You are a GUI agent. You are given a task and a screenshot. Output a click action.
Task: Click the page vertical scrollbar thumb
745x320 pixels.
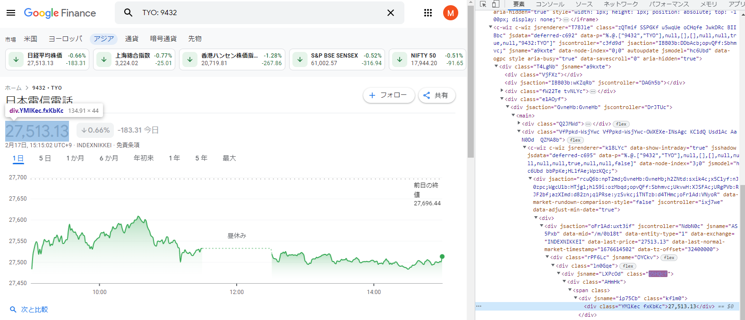pos(471,82)
